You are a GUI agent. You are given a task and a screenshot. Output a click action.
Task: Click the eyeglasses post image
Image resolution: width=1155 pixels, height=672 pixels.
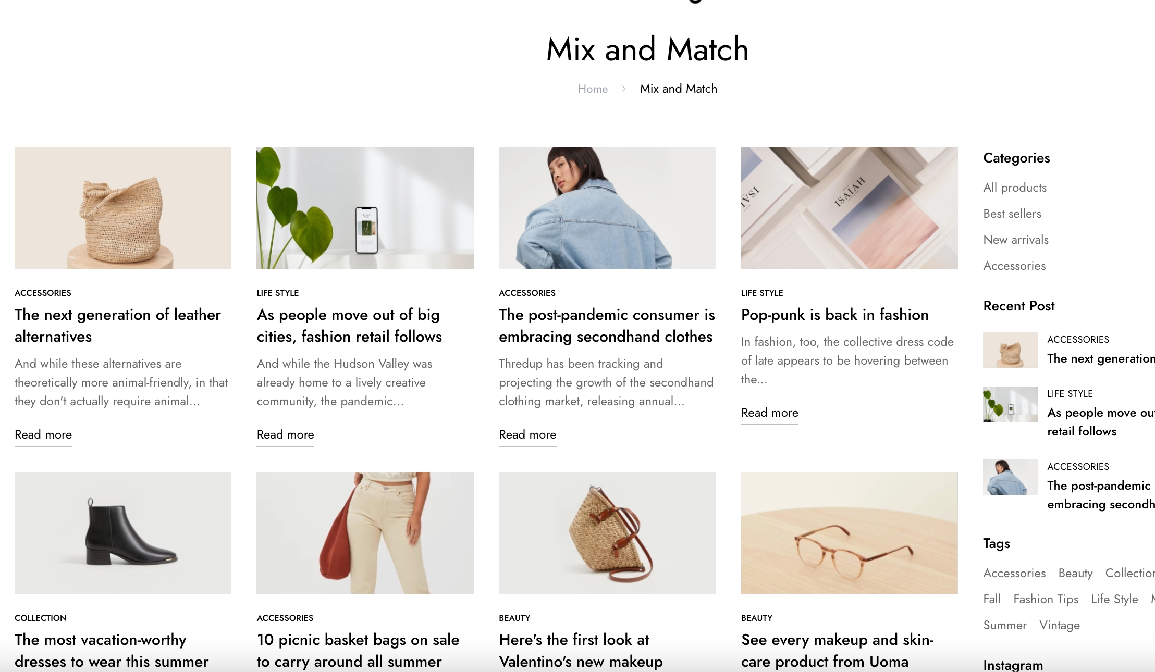click(850, 533)
